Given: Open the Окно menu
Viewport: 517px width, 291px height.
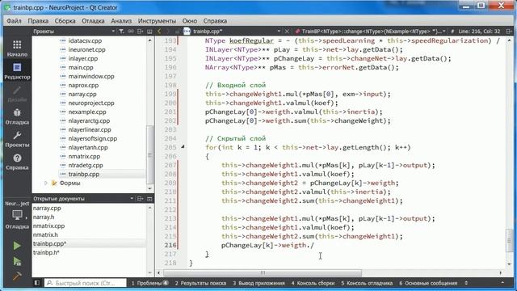Looking at the screenshot, I should [x=190, y=21].
